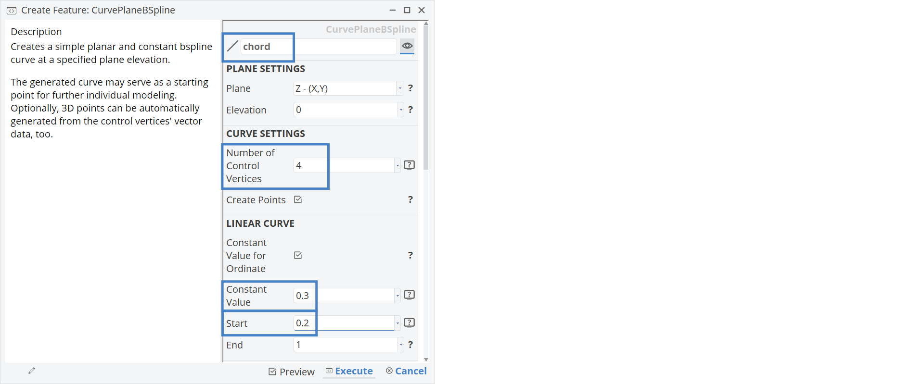The height and width of the screenshot is (384, 924).
Task: Click help question mark for Create Points
Action: coord(410,199)
